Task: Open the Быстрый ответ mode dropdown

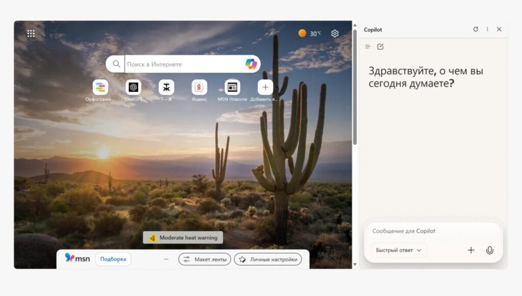Action: tap(397, 250)
